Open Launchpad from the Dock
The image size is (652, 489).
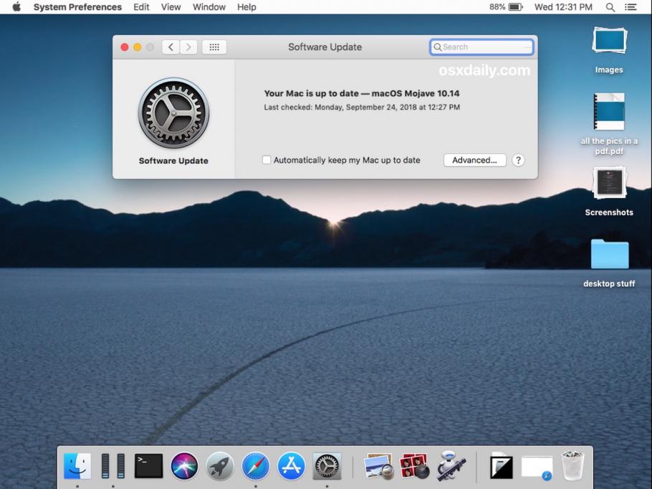tap(219, 465)
